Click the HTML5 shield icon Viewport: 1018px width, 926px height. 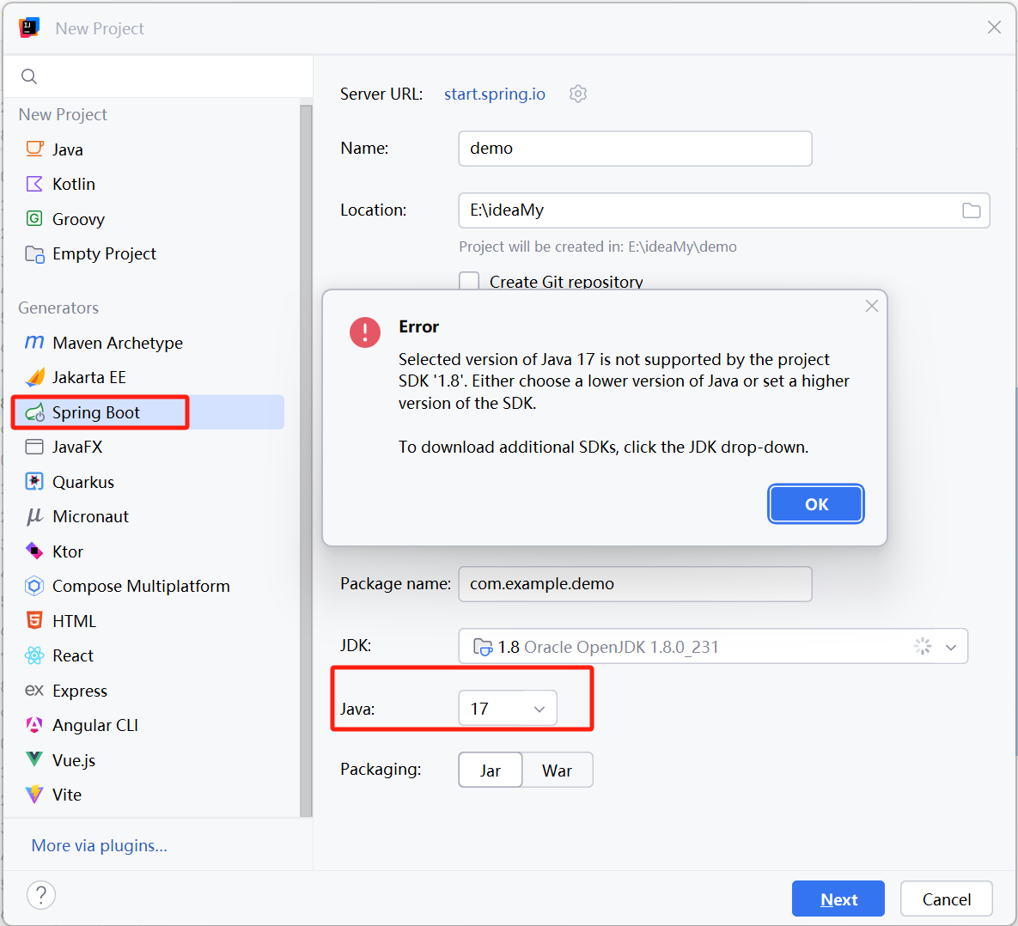34,621
